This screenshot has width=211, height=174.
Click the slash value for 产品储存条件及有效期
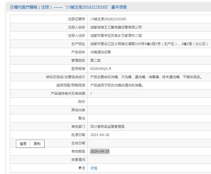91,93
